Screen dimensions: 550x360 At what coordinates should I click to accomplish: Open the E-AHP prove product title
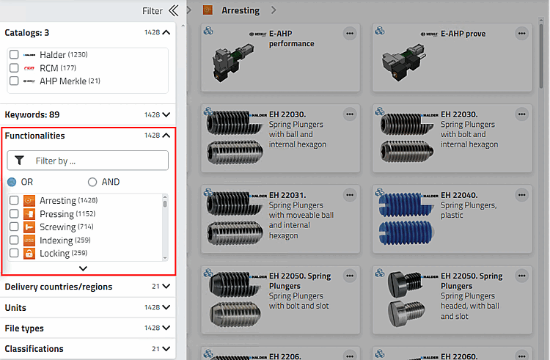coord(463,34)
